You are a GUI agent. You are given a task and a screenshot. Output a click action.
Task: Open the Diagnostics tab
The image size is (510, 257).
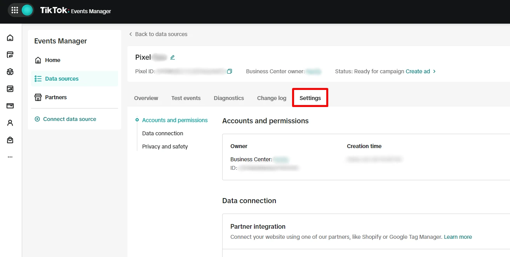click(x=229, y=98)
